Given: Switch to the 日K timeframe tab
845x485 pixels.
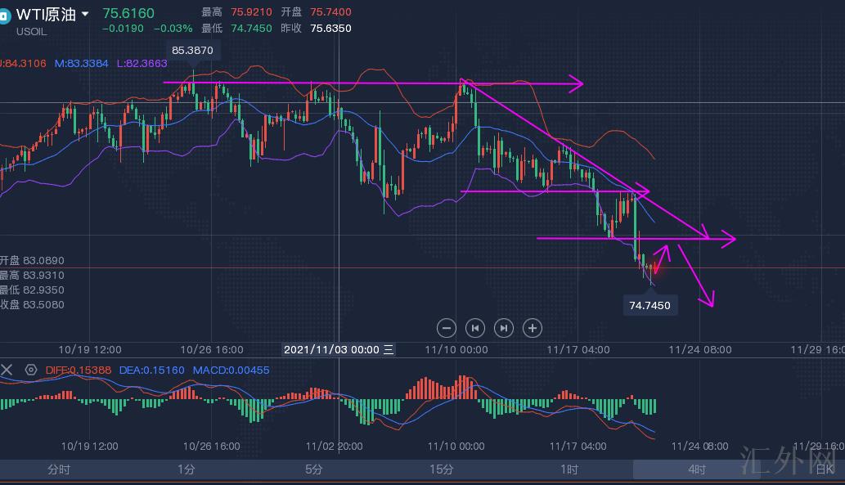Looking at the screenshot, I should pyautogui.click(x=823, y=469).
